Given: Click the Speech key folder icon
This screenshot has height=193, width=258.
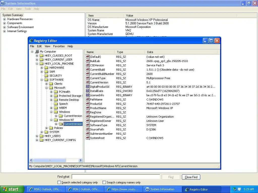Looking at the screenshot, I should coord(56,104).
